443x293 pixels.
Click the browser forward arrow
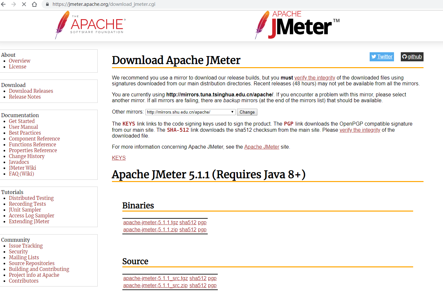(14, 4)
